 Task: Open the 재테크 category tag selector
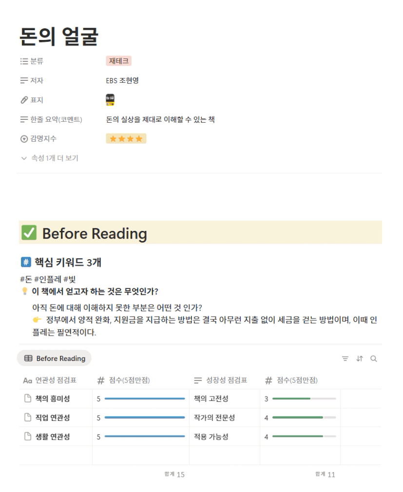pos(119,61)
